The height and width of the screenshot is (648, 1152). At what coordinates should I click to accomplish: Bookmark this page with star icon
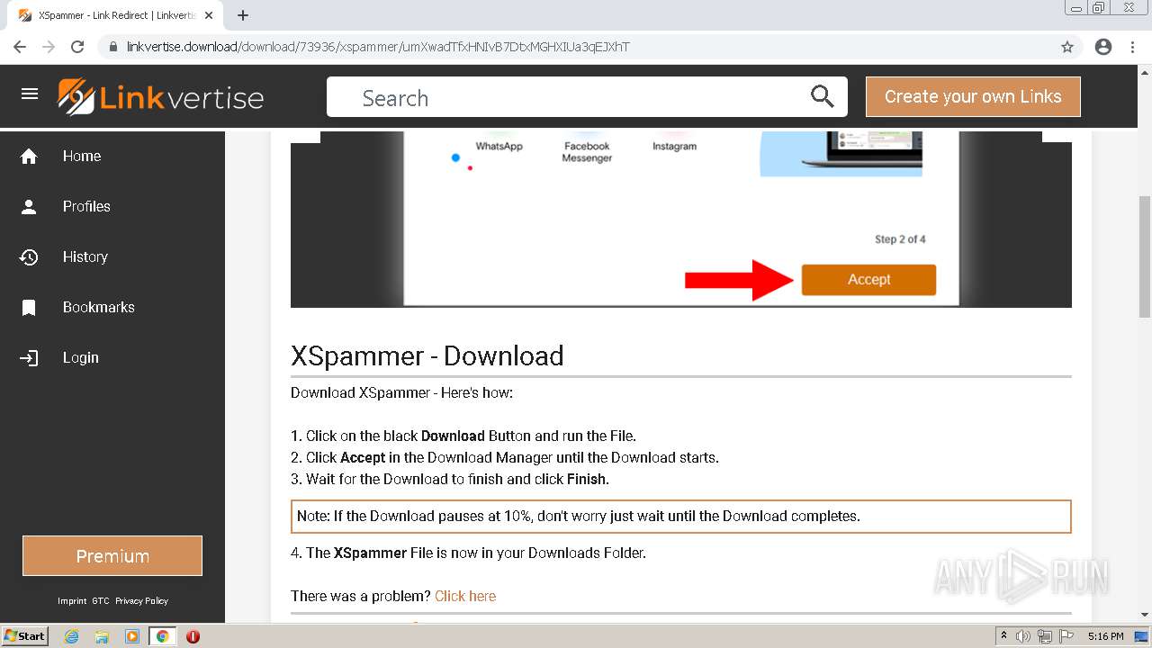click(x=1067, y=47)
